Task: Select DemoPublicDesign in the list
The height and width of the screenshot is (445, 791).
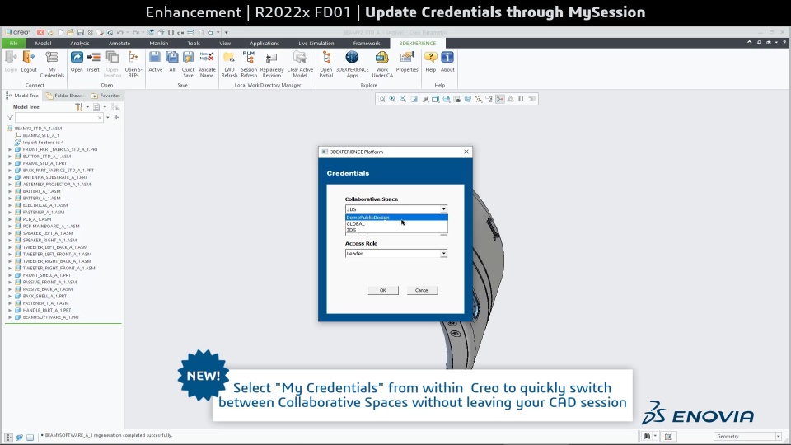Action: tap(396, 218)
